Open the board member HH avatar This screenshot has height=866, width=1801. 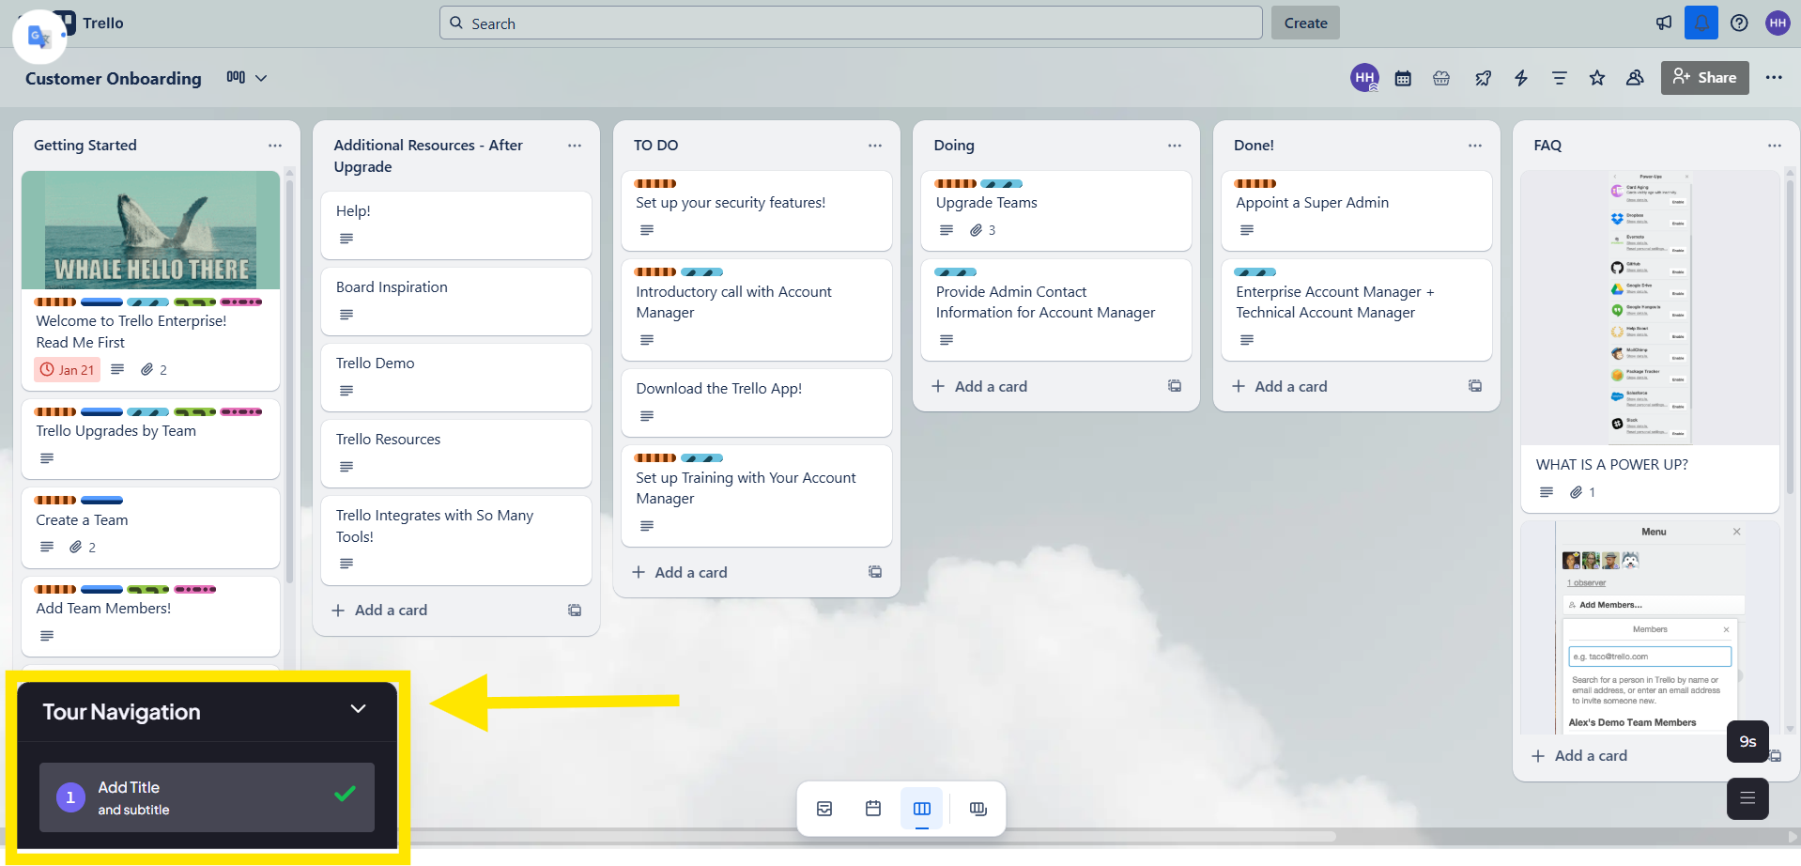[1364, 77]
